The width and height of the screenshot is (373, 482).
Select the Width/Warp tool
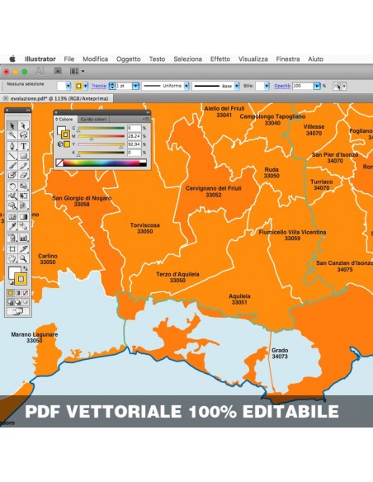(x=12, y=196)
